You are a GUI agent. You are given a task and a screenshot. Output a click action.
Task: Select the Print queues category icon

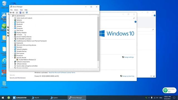click(x=15, y=53)
